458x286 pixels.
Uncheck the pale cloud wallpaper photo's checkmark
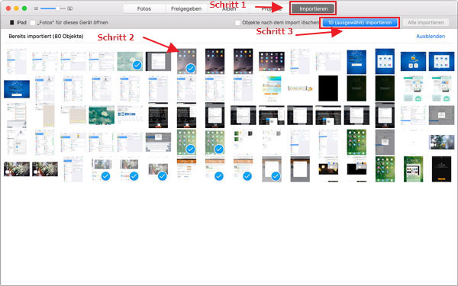tap(137, 65)
